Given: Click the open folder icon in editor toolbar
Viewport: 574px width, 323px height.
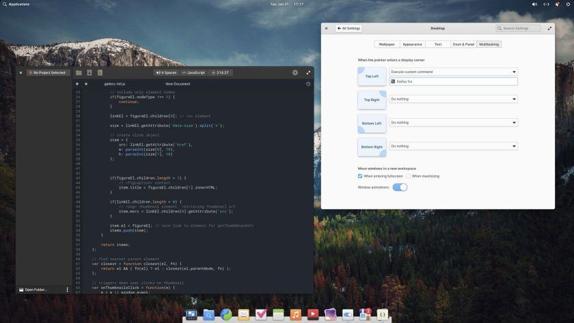Looking at the screenshot, I should pos(79,72).
